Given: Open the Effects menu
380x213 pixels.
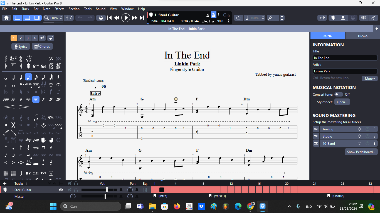Looking at the screenshot, I should 59,9.
